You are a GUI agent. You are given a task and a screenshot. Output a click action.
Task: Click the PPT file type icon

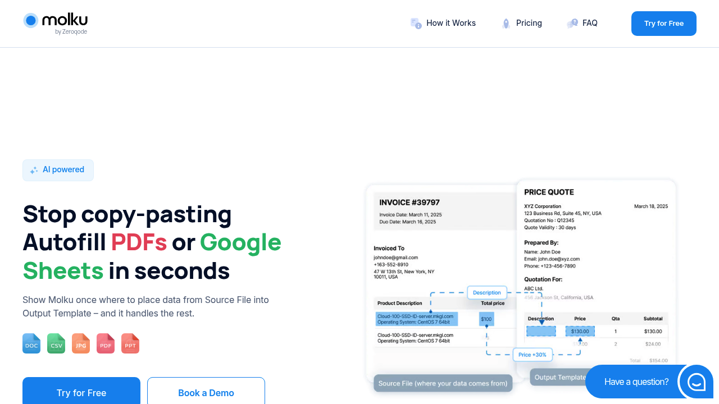point(130,343)
